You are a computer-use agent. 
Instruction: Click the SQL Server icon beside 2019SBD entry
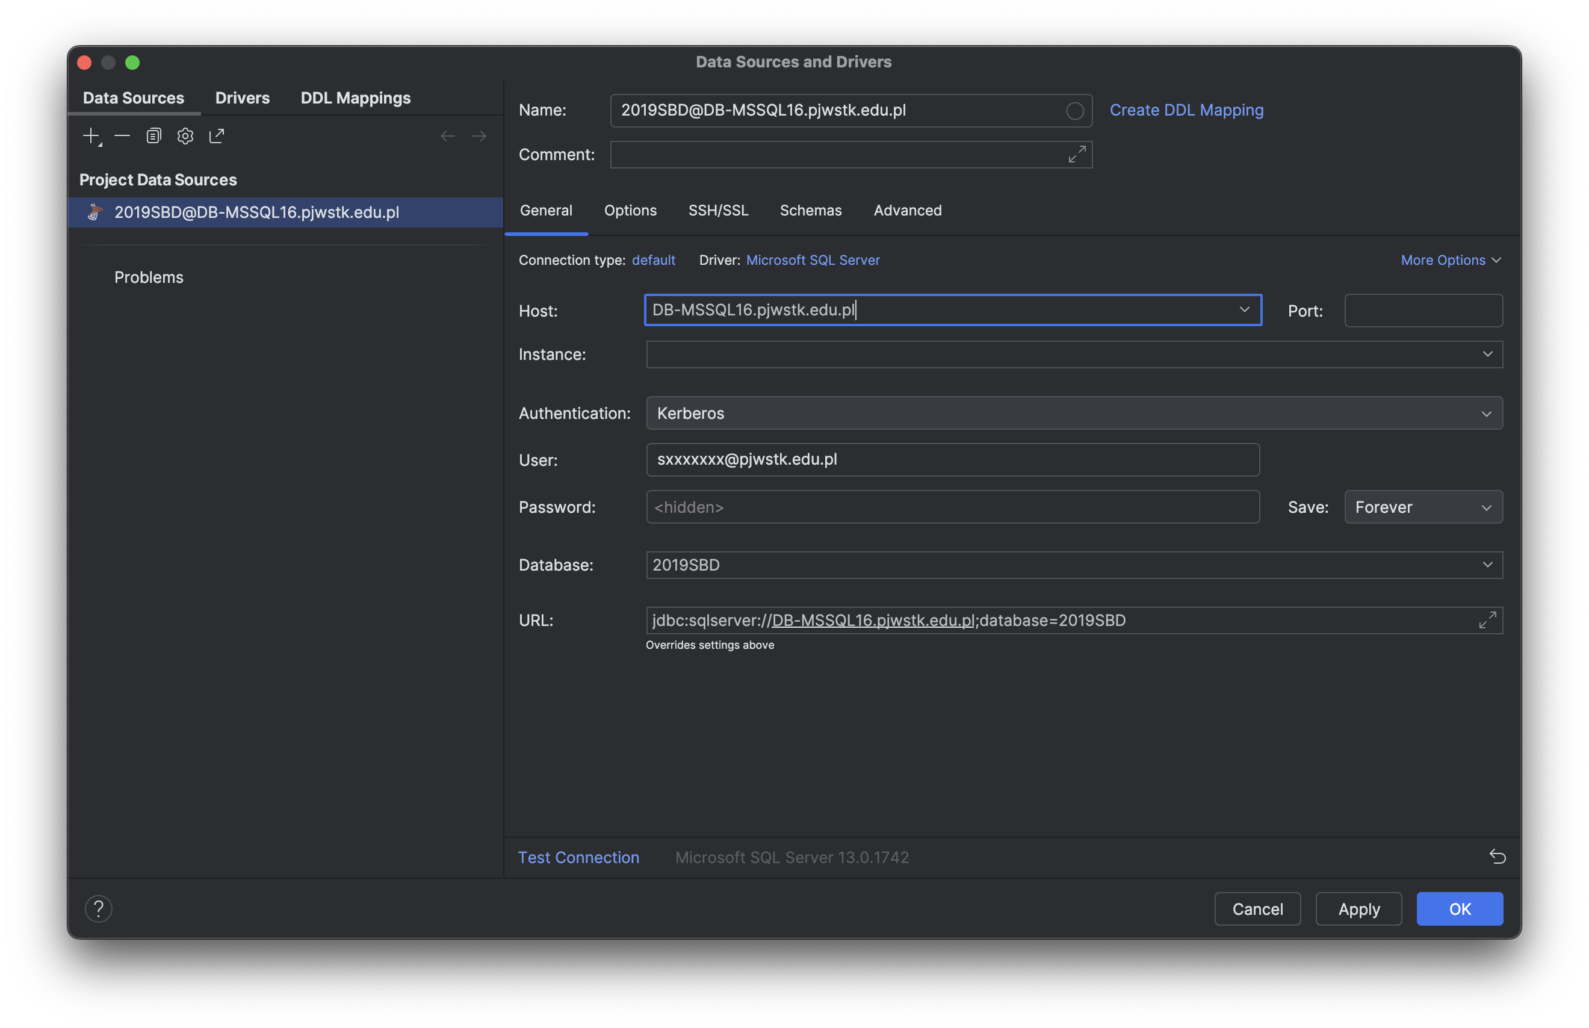point(94,212)
